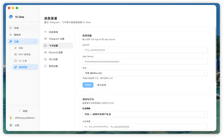The height and width of the screenshot is (137, 223).
Task: Open the 私信策略 dropdown
Action: coord(145,114)
